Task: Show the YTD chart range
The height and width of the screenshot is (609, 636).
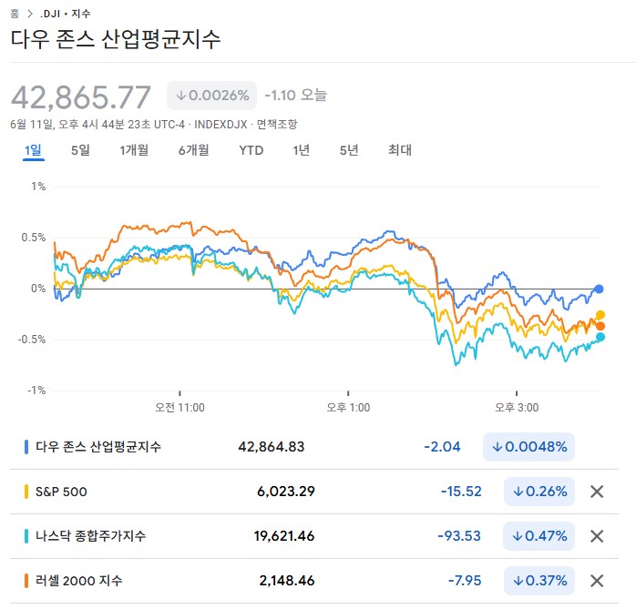Action: [251, 150]
